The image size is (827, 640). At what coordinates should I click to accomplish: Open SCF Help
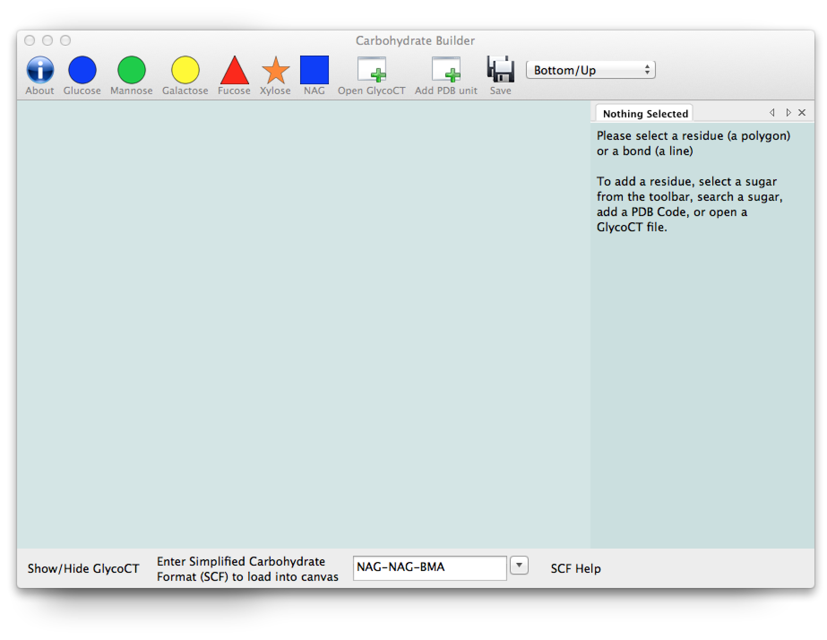[x=576, y=568]
